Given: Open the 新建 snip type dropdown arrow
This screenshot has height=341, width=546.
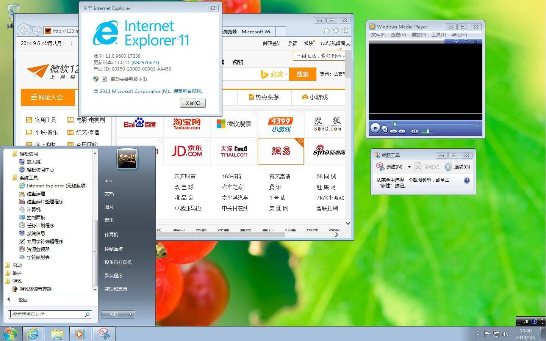Looking at the screenshot, I should pos(409,167).
